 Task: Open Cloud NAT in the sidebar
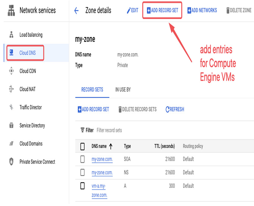point(28,89)
